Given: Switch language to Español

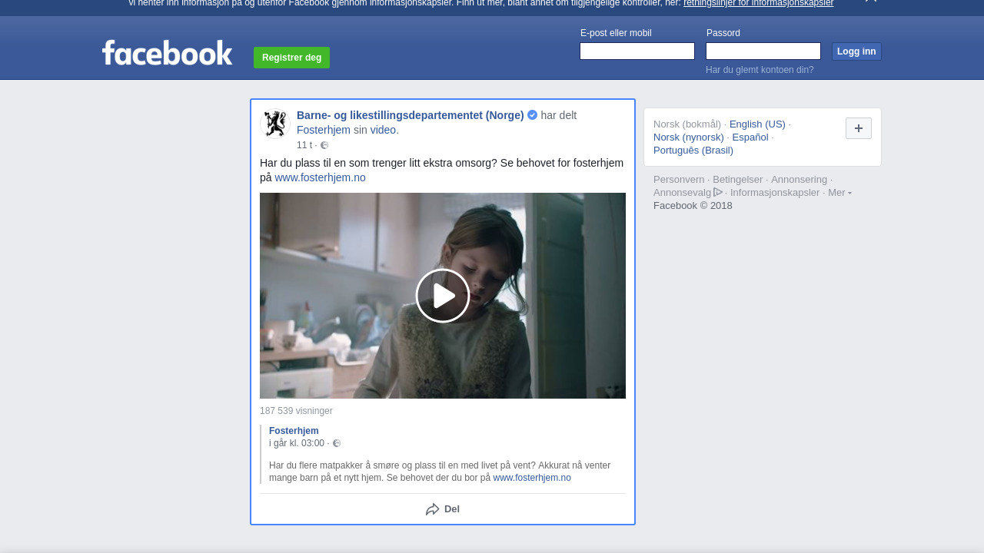Looking at the screenshot, I should [750, 137].
